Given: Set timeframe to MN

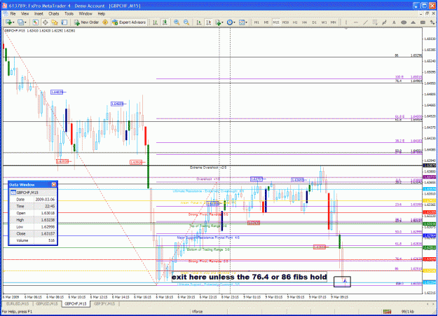Looking at the screenshot, I should [x=334, y=22].
